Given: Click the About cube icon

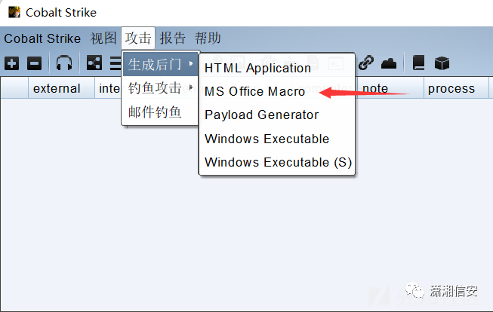Looking at the screenshot, I should (x=442, y=63).
